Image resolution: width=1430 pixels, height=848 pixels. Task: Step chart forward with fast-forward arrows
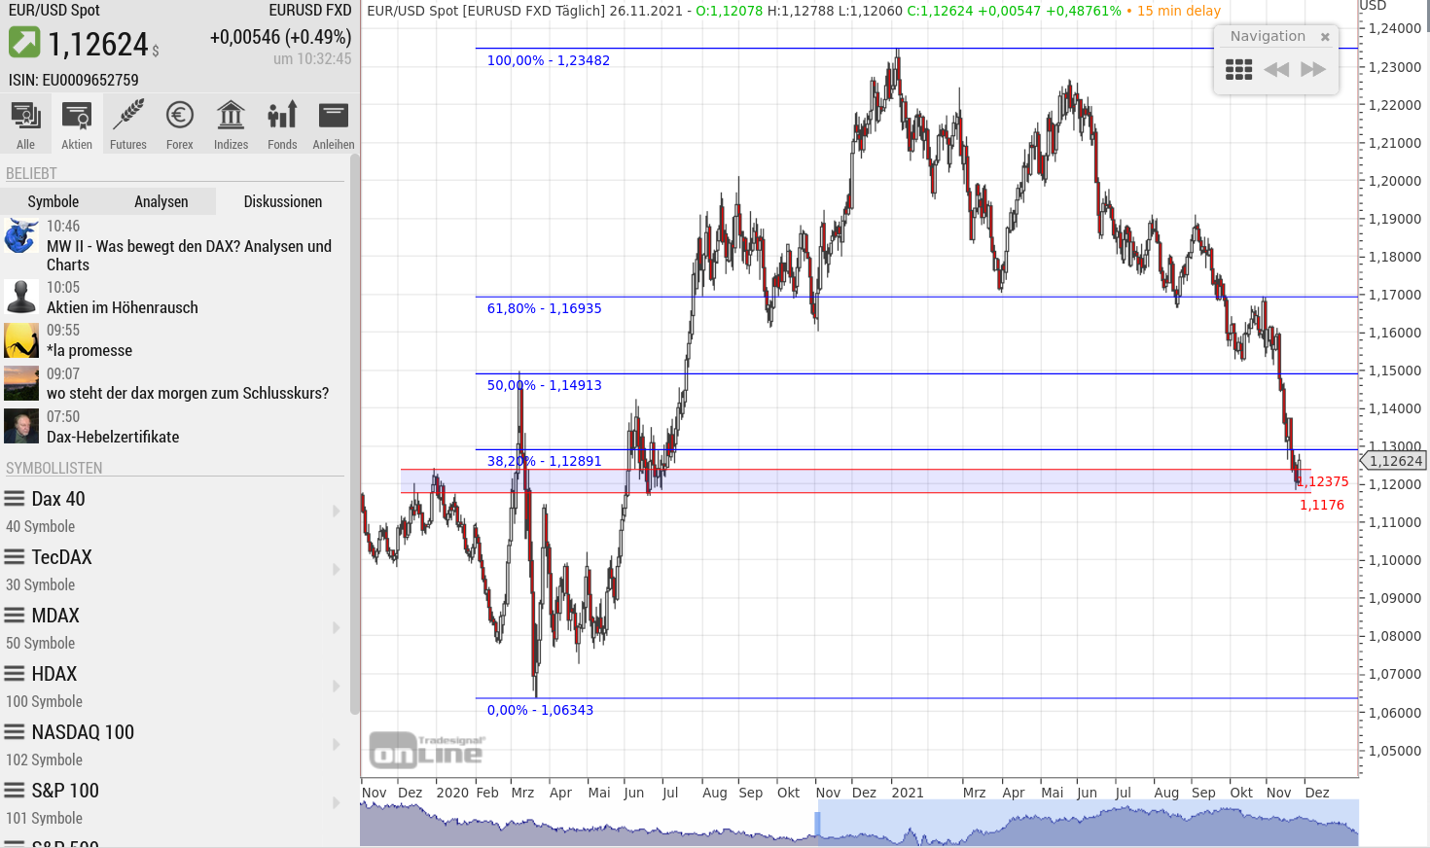point(1313,69)
